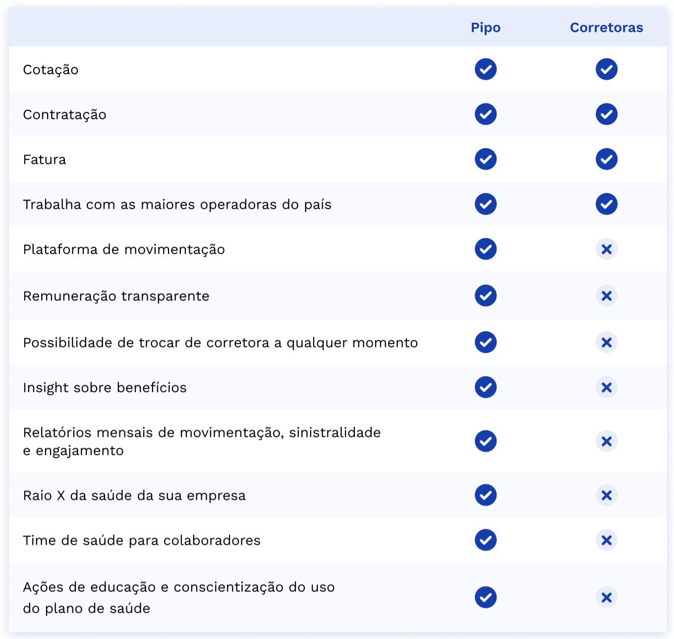Click the Corretoras X icon for Relatórios mensais row
Image resolution: width=674 pixels, height=639 pixels.
click(607, 441)
